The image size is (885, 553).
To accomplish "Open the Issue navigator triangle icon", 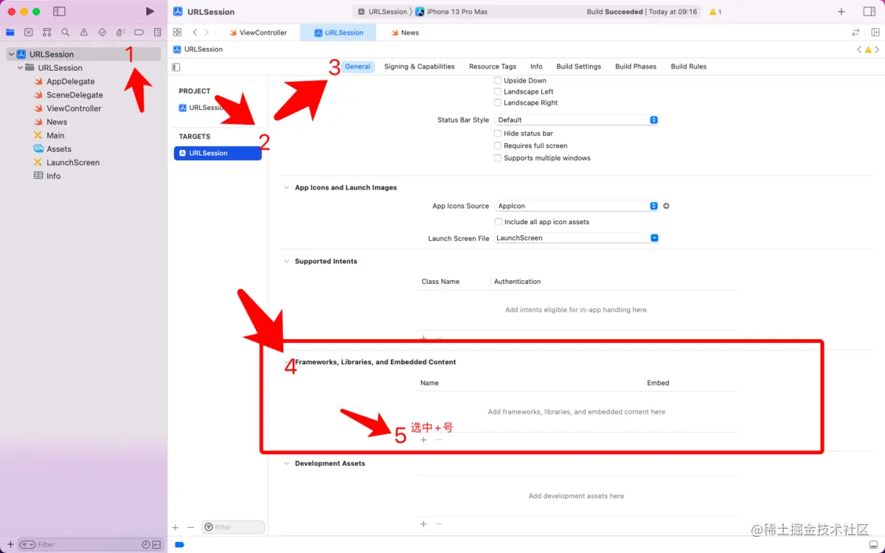I will click(84, 32).
